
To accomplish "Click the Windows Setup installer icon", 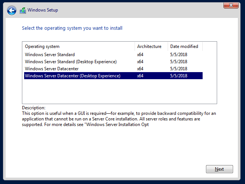I will pos(23,10).
